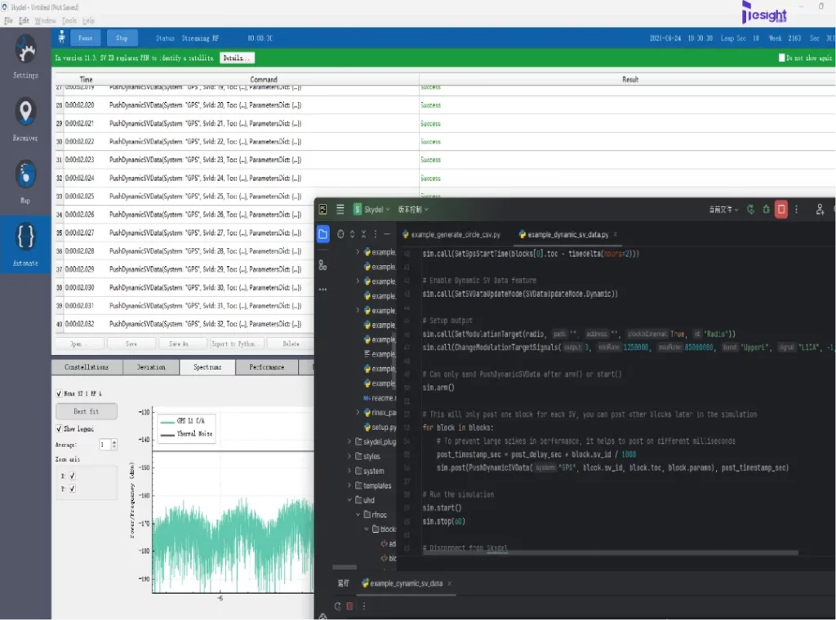Click the Average value input field
Screen dimensions: 836x620
pos(105,445)
